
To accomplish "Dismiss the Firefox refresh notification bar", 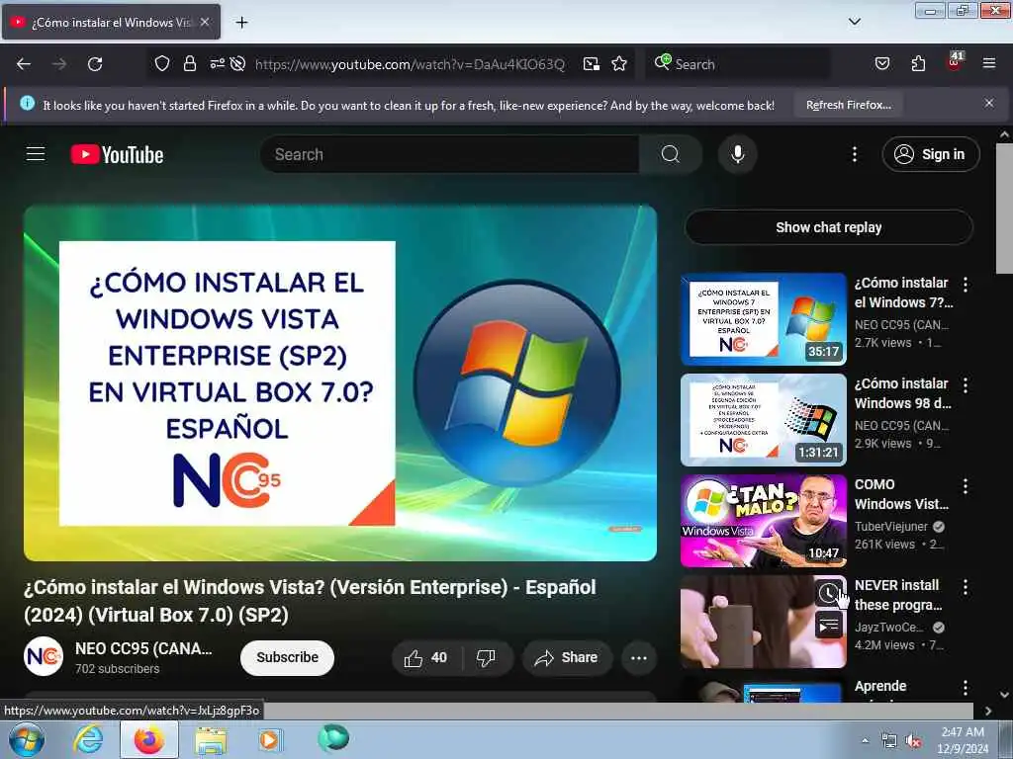I will 988,103.
